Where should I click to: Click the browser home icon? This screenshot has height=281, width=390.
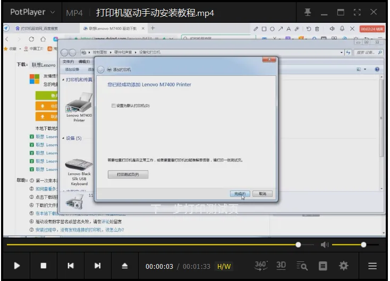[x=43, y=39]
